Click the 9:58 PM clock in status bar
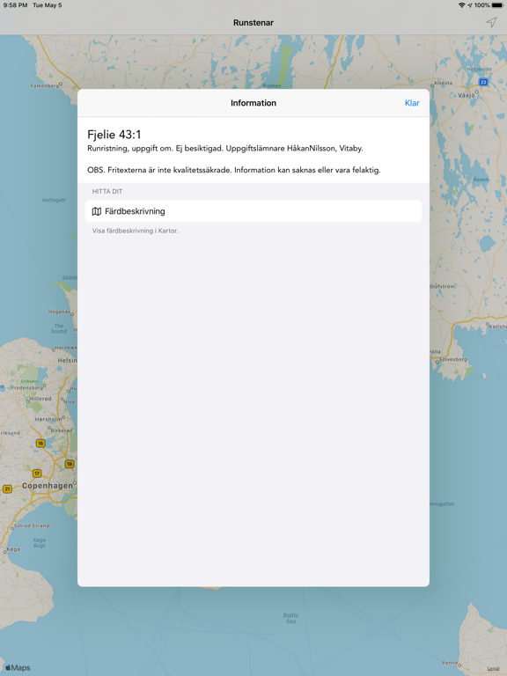The width and height of the screenshot is (507, 676). (x=15, y=5)
